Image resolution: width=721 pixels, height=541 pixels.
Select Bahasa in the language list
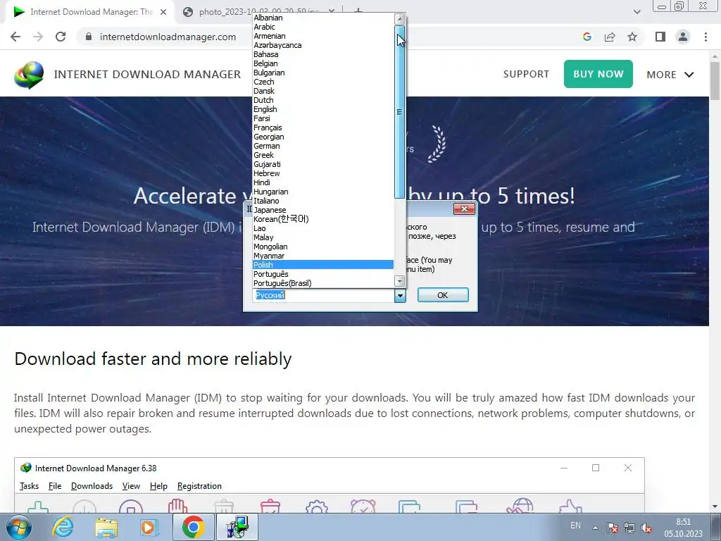tap(322, 55)
